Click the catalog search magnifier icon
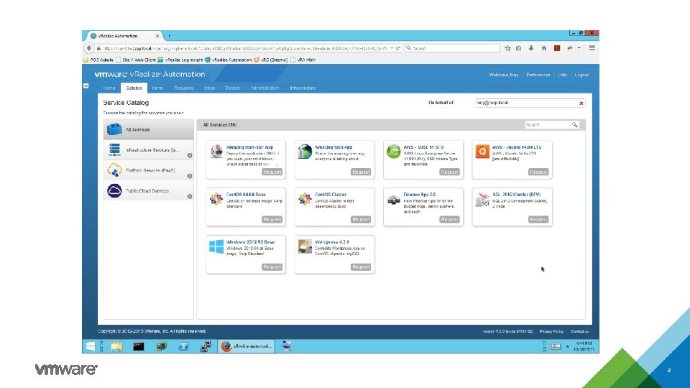 pos(575,125)
